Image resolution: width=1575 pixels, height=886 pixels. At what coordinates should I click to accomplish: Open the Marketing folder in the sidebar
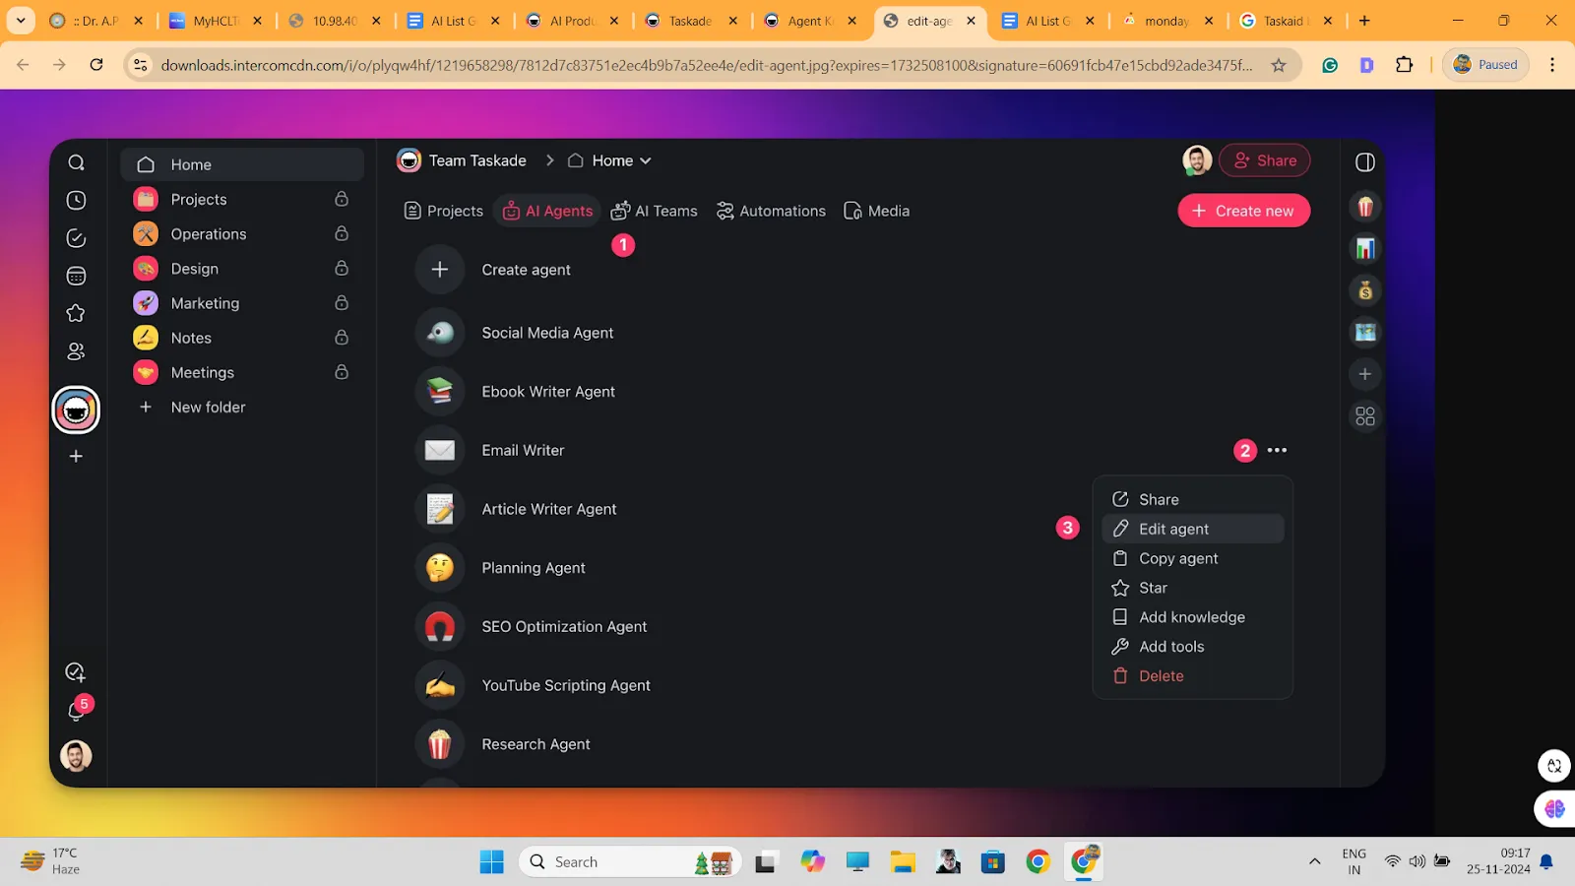click(x=242, y=303)
